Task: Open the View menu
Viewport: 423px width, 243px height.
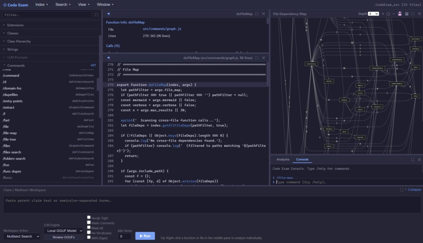Action: pos(83,5)
